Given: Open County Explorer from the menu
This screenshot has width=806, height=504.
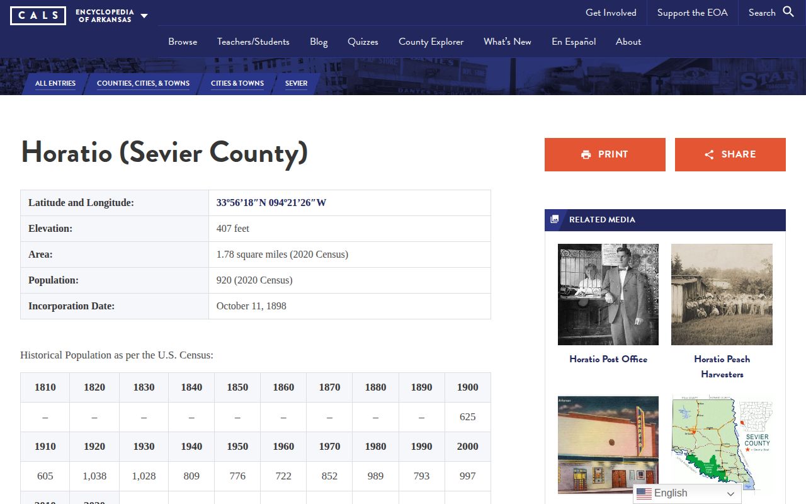Looking at the screenshot, I should click(x=431, y=42).
